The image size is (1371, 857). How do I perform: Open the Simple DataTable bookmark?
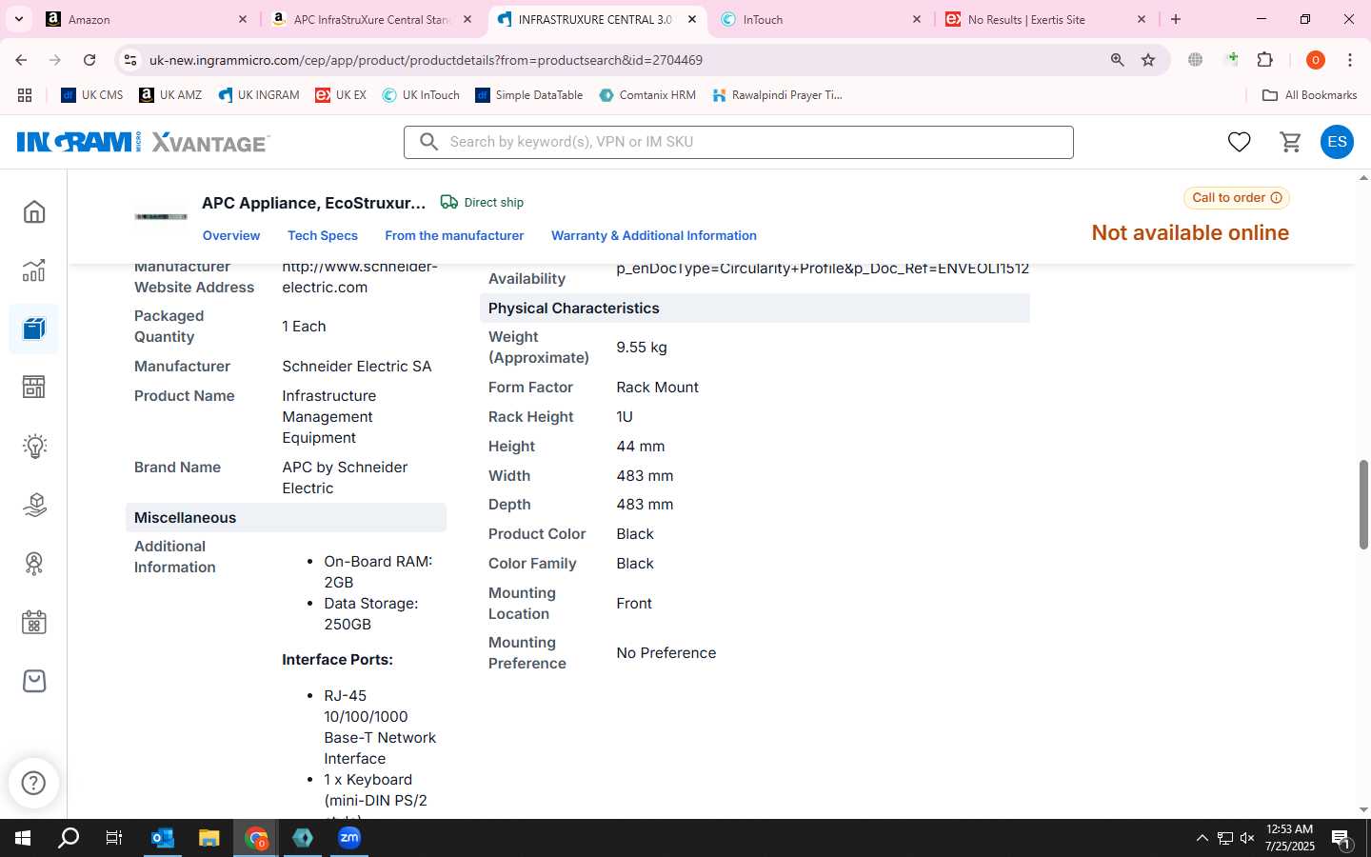[528, 95]
